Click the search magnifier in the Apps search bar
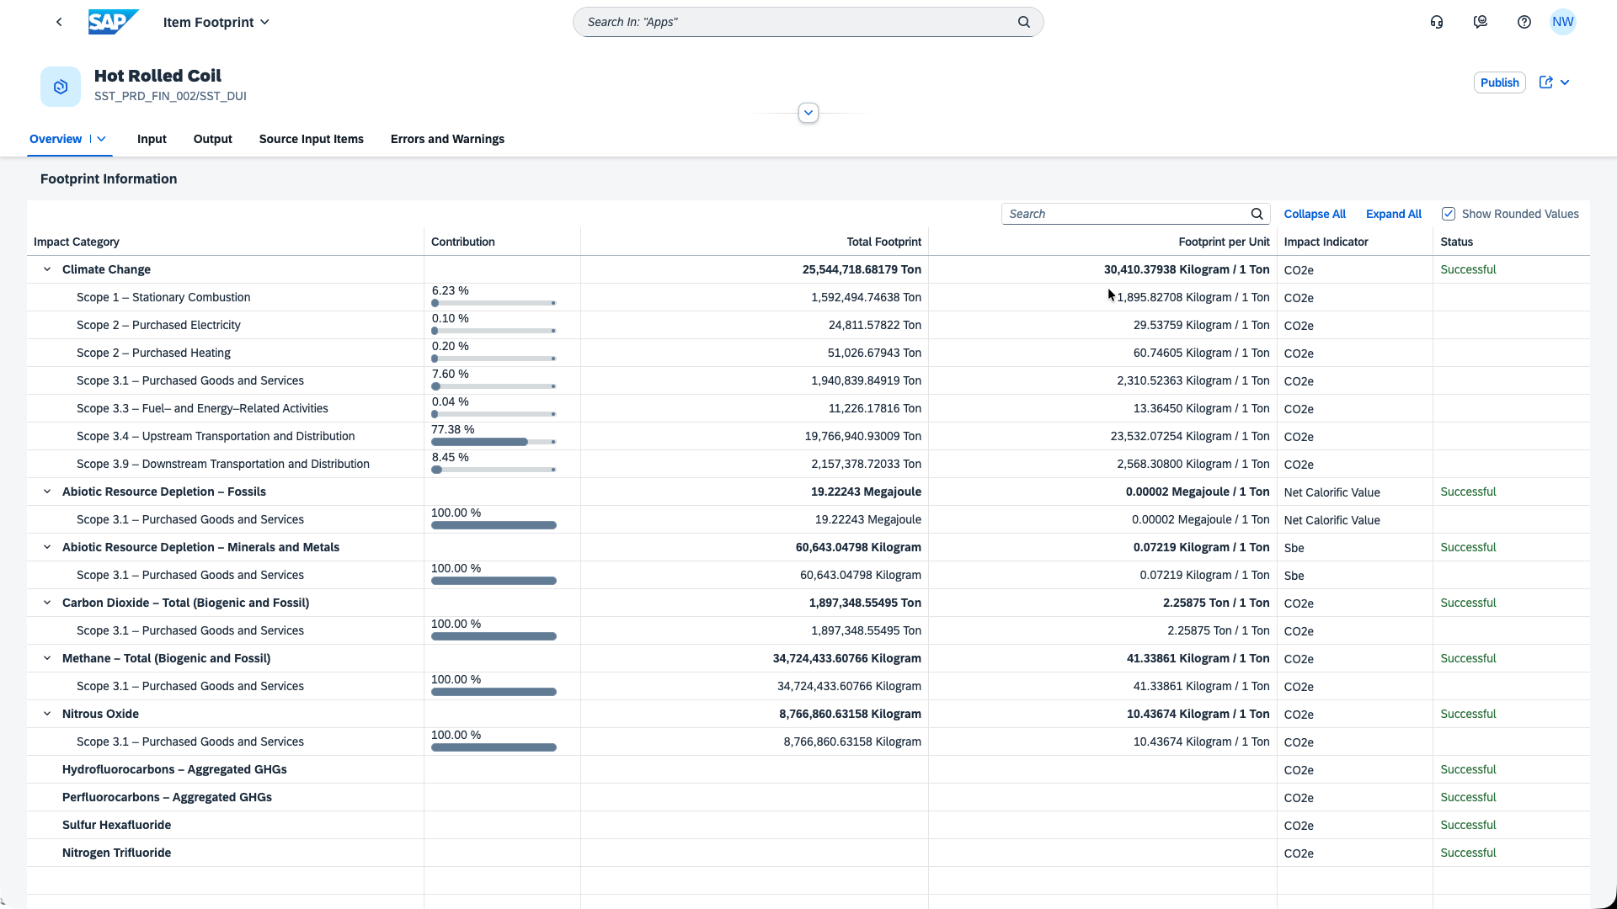 point(1024,22)
